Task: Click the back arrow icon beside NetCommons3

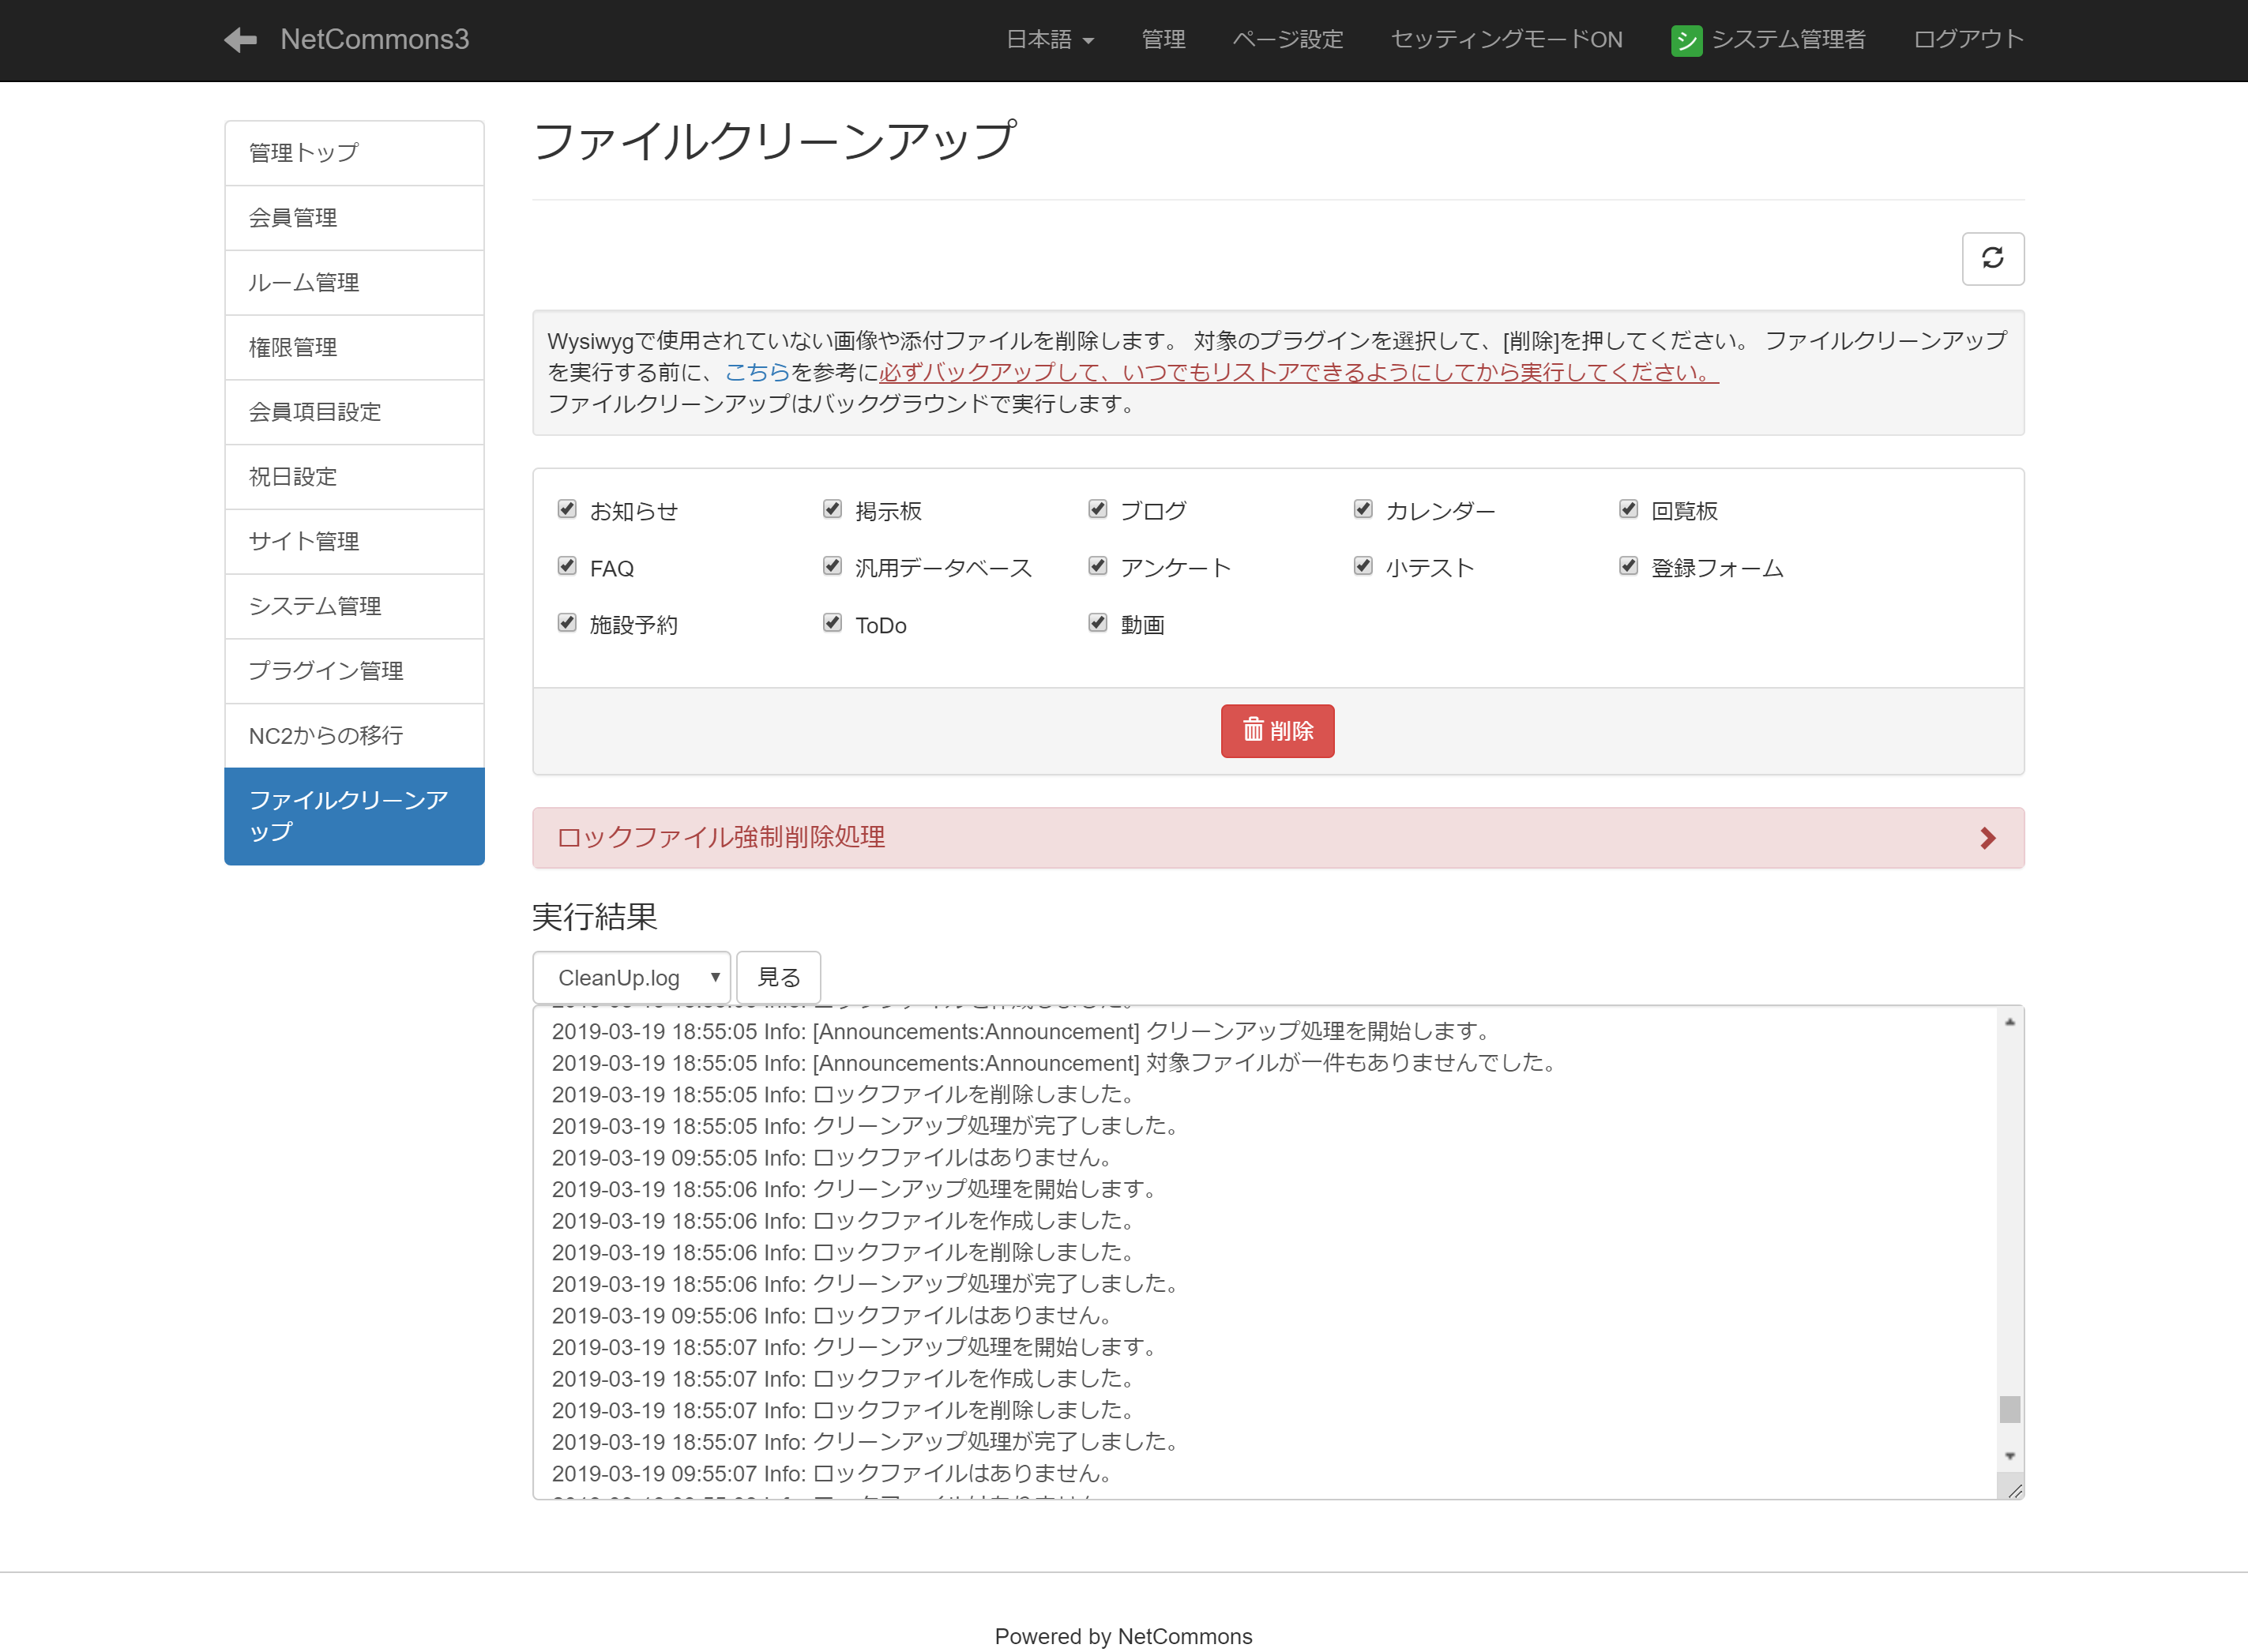Action: [240, 39]
